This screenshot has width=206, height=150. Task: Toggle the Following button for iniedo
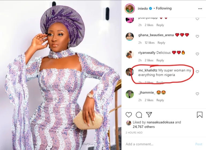click(164, 9)
